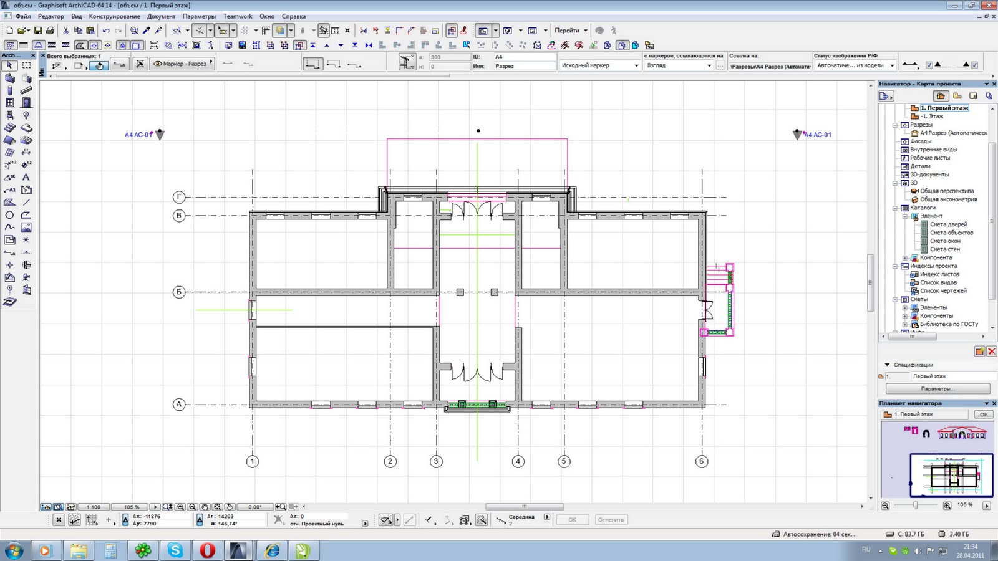Select the Figure (picture) tool
The width and height of the screenshot is (998, 561).
[x=26, y=228]
